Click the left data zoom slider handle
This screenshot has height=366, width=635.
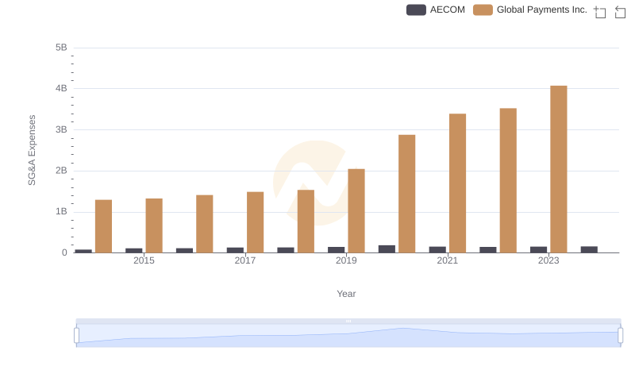[76, 336]
